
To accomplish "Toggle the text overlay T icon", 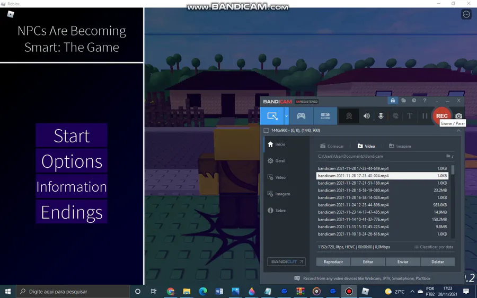I will click(x=410, y=116).
